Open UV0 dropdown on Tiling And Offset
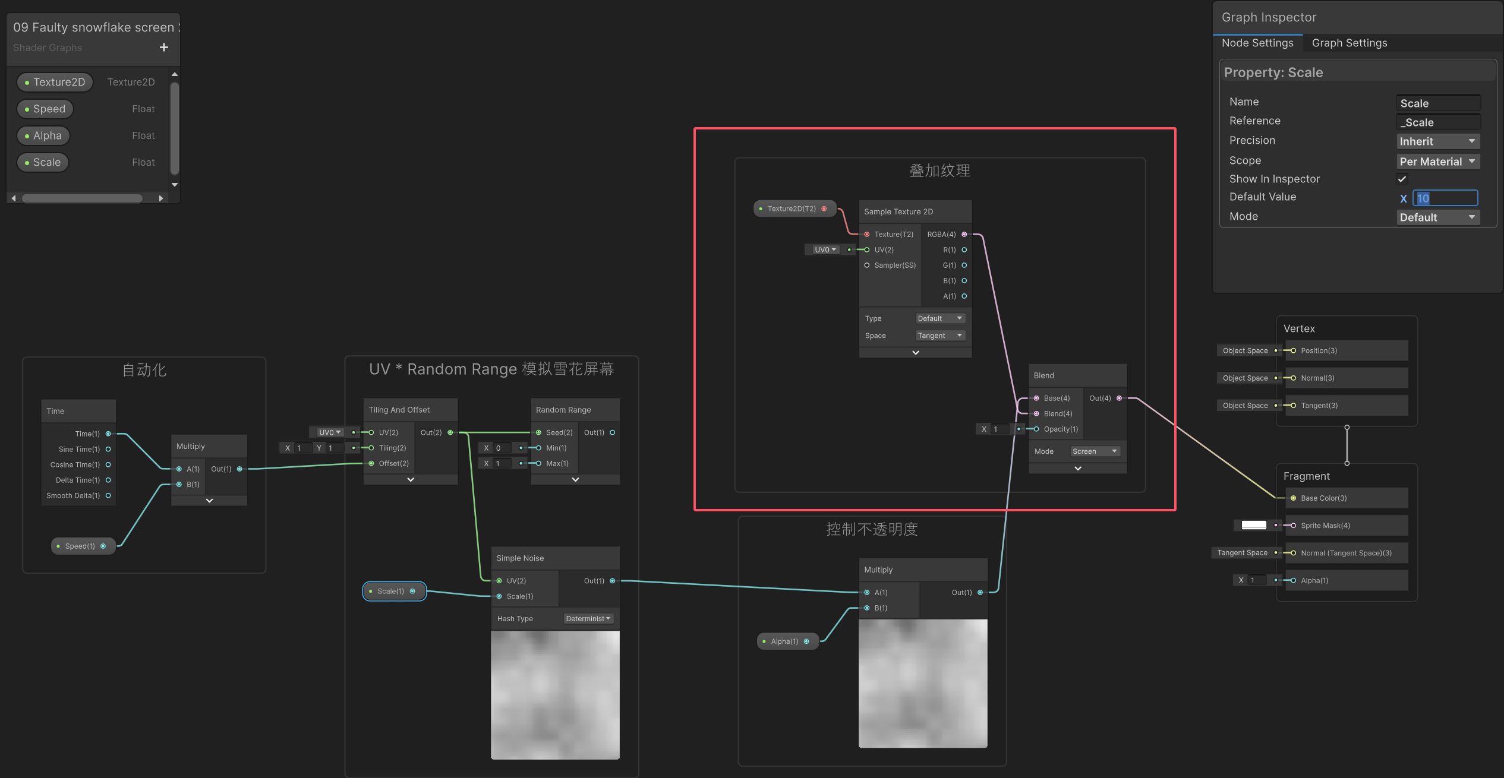The image size is (1504, 778). pyautogui.click(x=330, y=432)
